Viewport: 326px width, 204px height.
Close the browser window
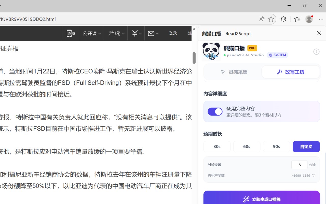tap(320, 6)
